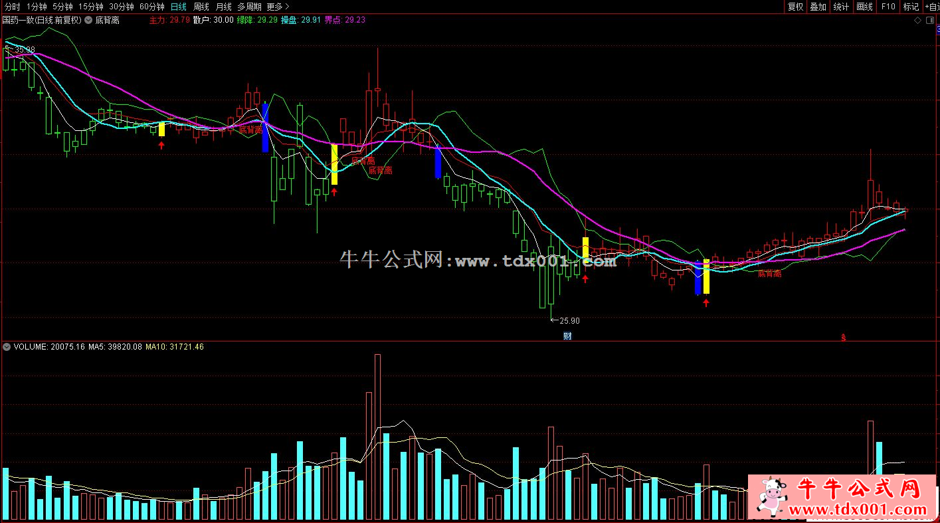Click the 35.38 high price label
This screenshot has width=940, height=523.
click(25, 50)
